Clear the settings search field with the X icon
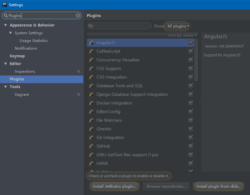This screenshot has width=250, height=195. coord(78,15)
